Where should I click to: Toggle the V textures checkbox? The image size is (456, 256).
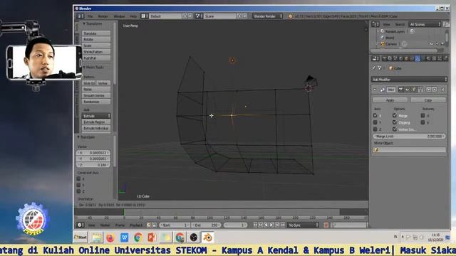423,122
